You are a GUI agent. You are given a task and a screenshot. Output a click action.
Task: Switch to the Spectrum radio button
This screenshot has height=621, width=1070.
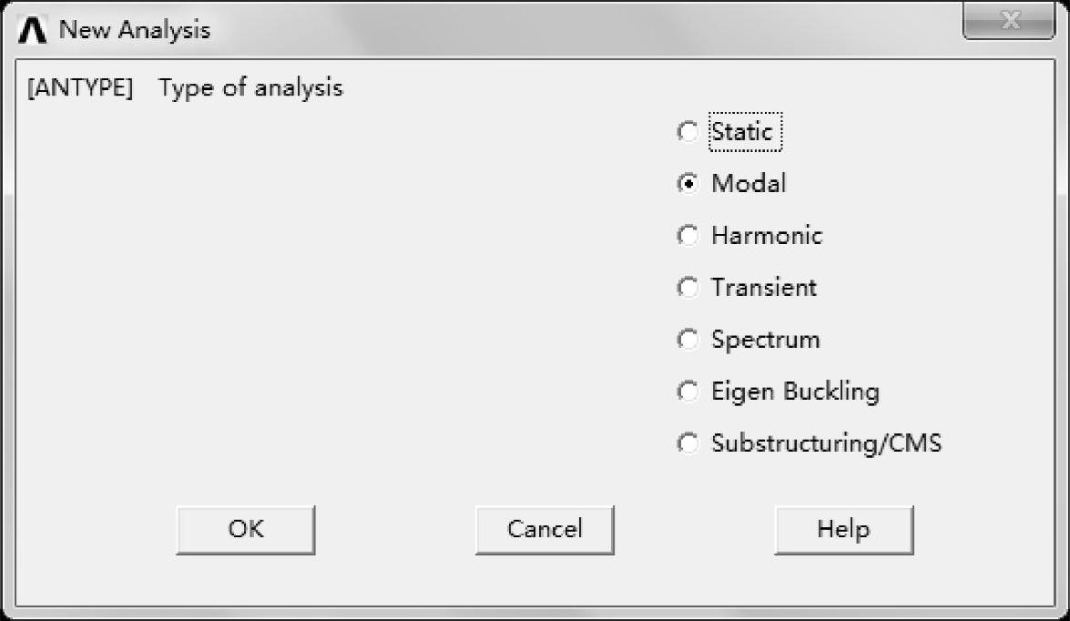coord(688,340)
